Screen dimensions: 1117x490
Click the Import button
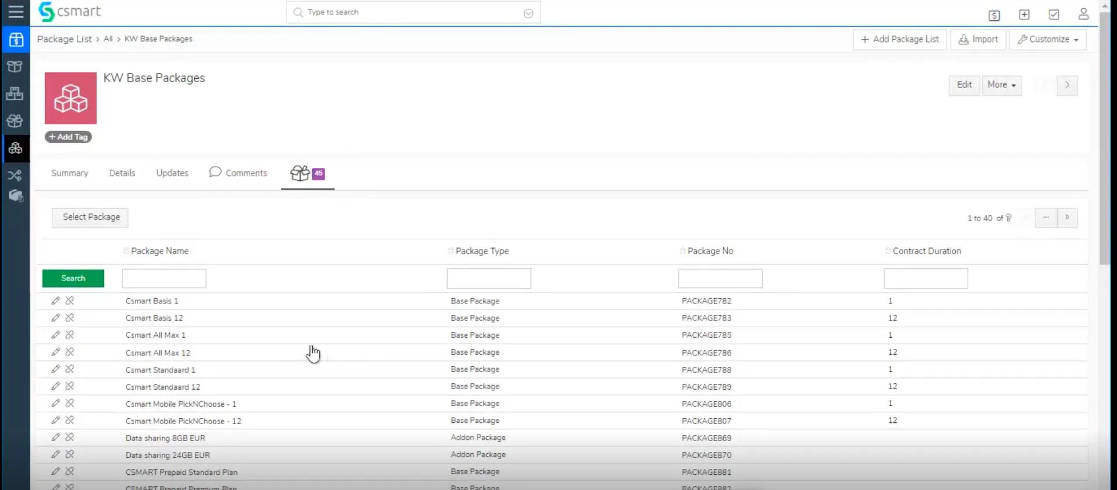pos(978,39)
